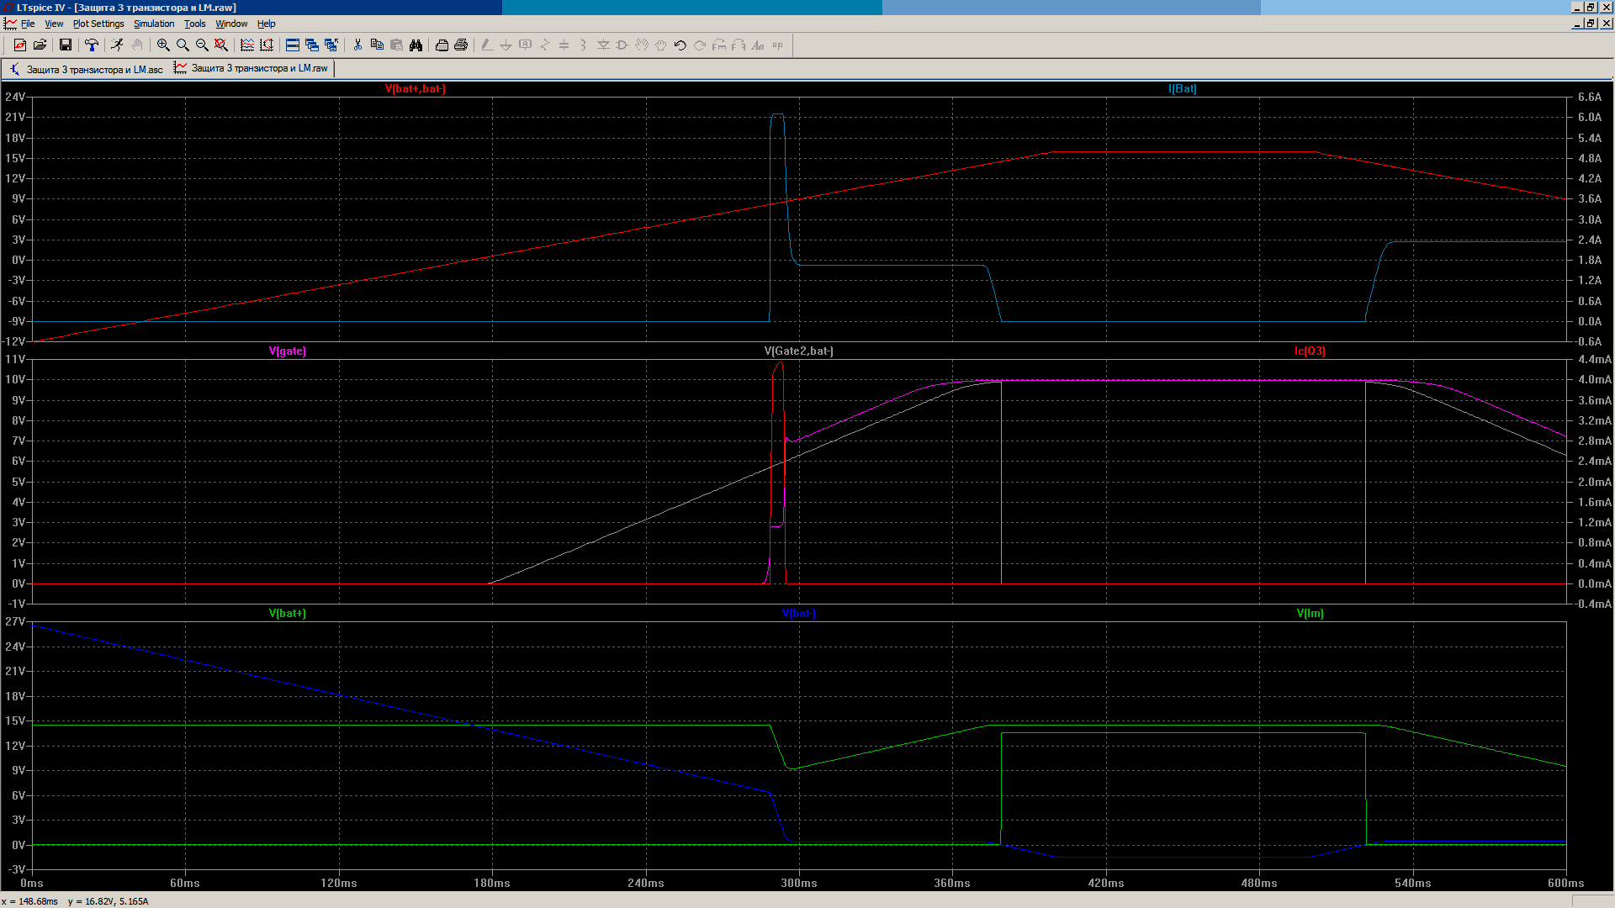Open the Control Panel hammer icon
The height and width of the screenshot is (908, 1615).
click(x=92, y=45)
